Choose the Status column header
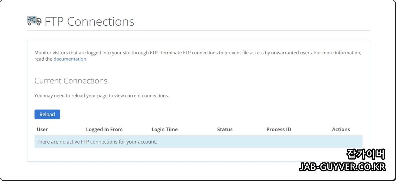 pyautogui.click(x=225, y=129)
